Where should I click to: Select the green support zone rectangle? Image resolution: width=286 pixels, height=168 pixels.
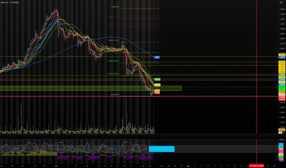(91, 88)
